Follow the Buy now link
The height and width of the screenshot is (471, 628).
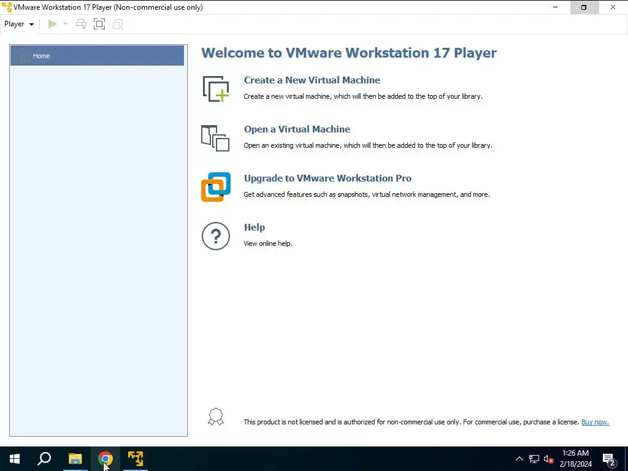tap(595, 422)
